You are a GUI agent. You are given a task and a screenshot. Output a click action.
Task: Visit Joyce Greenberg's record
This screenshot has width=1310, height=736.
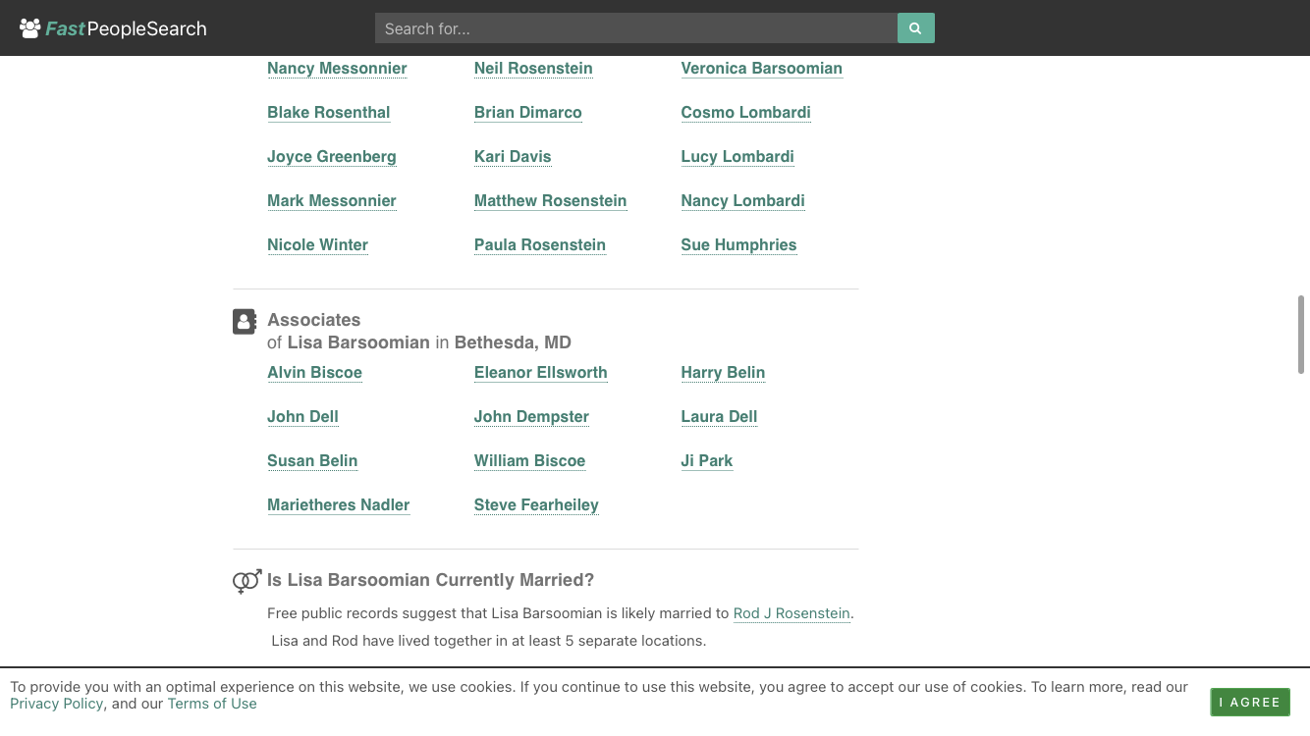click(x=332, y=156)
